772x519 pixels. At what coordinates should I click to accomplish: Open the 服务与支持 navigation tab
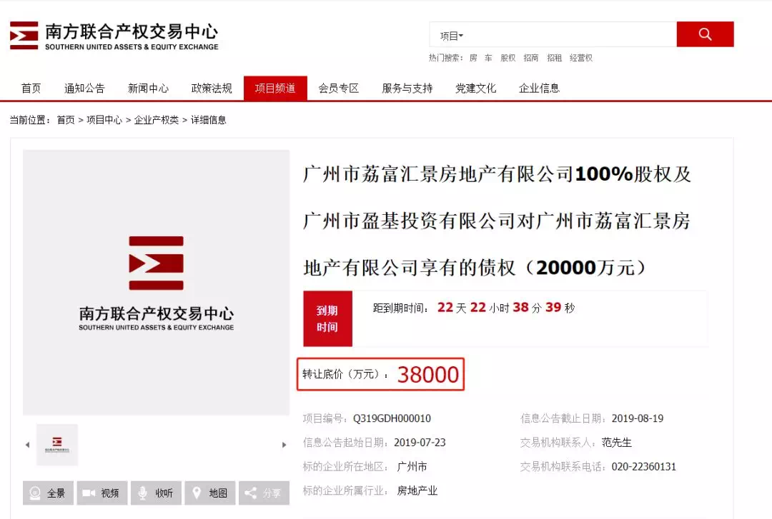[407, 89]
